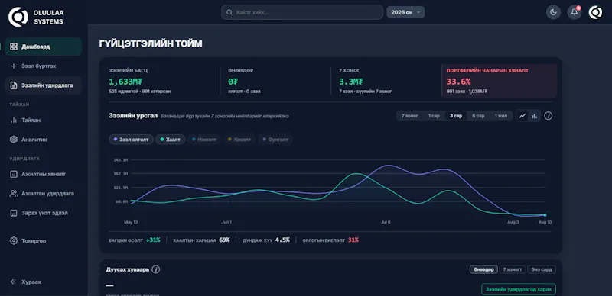The height and width of the screenshot is (296, 612).
Task: Click the archive icon beside Зарах үнэт эдлэл
Action: point(14,213)
